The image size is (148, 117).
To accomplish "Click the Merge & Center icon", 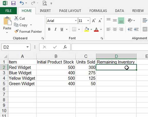I will (x=145, y=29).
